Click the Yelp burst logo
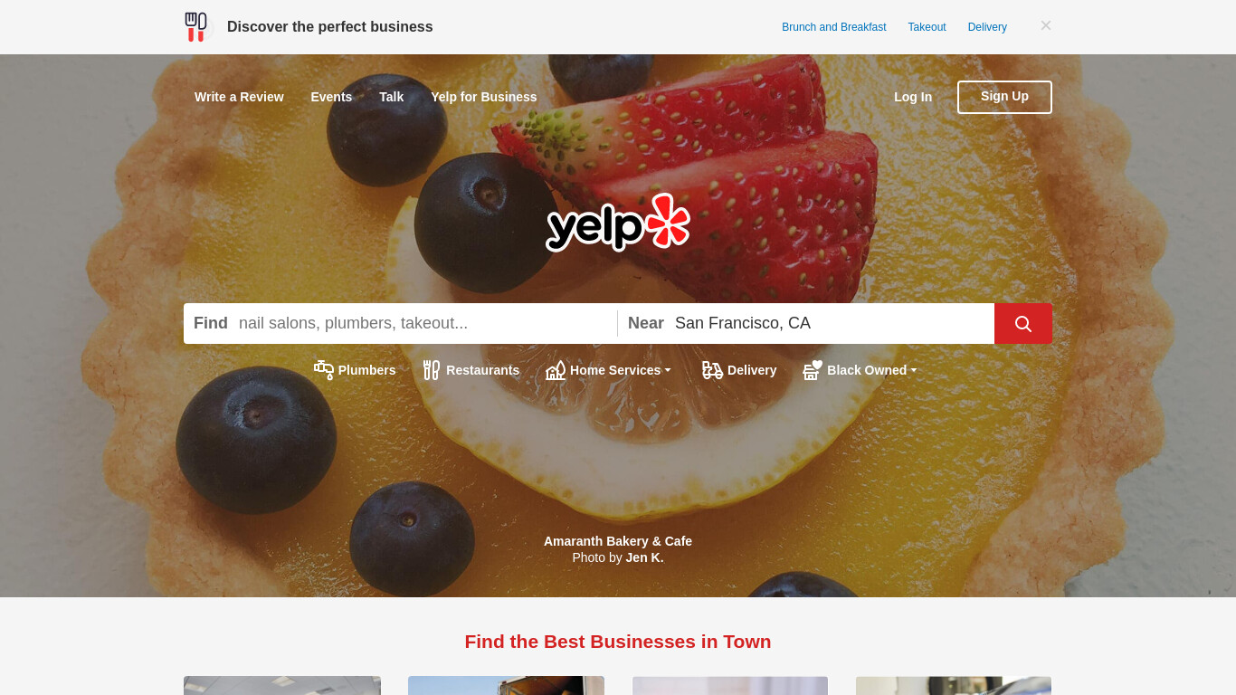The height and width of the screenshot is (695, 1236). click(x=618, y=222)
